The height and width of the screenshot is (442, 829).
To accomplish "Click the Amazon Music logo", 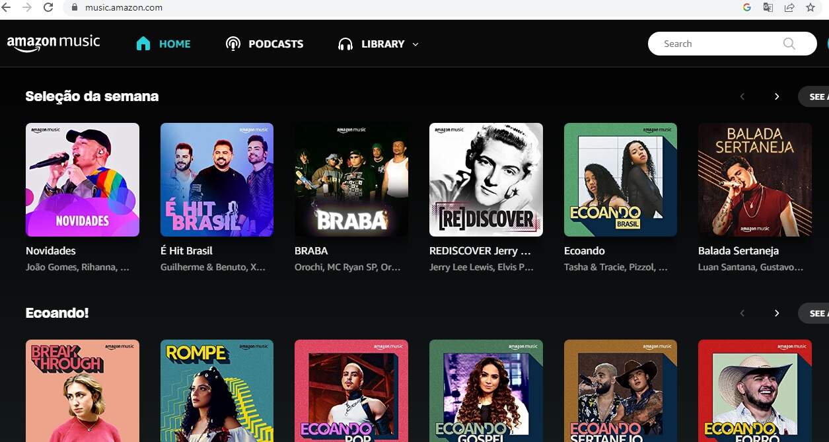I will (54, 43).
